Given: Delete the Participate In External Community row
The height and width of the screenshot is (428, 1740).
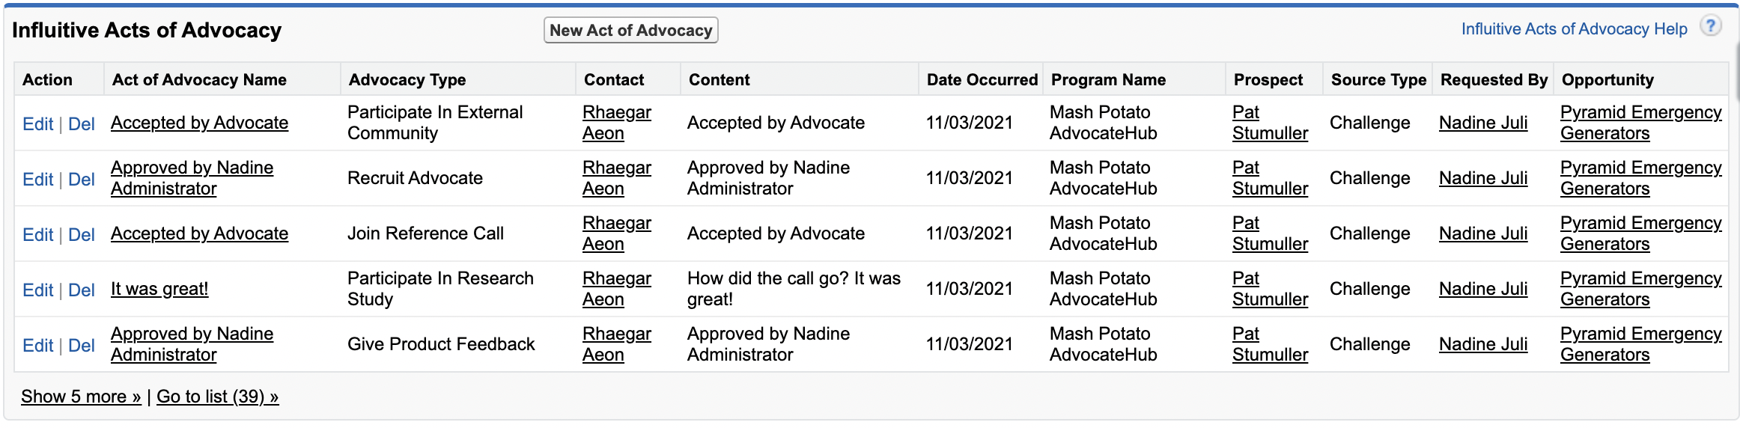Looking at the screenshot, I should tap(81, 123).
